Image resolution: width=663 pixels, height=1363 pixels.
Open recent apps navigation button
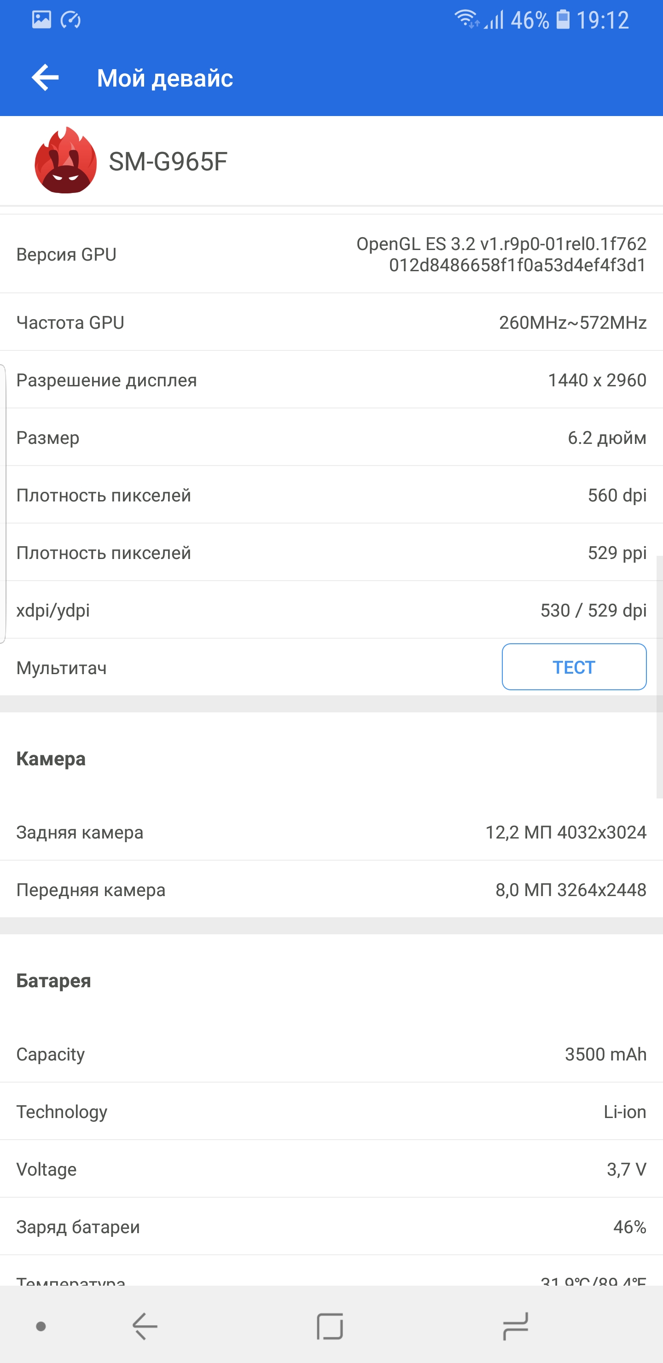point(515,1326)
